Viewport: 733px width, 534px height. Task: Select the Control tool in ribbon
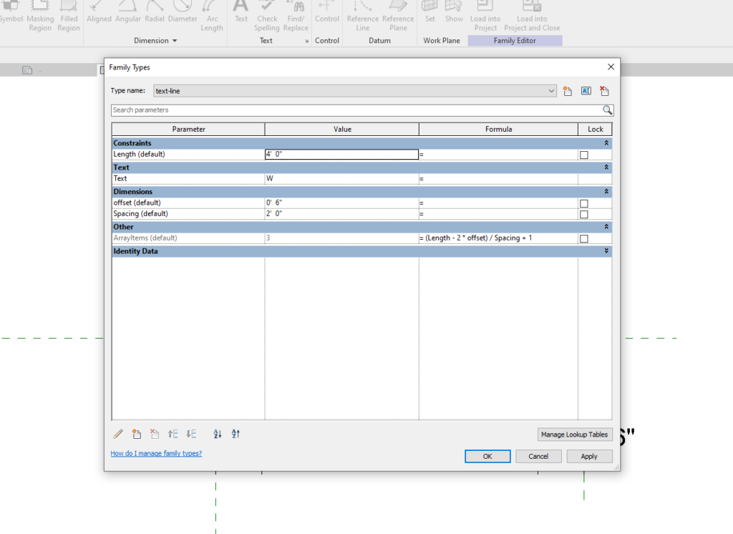point(326,12)
